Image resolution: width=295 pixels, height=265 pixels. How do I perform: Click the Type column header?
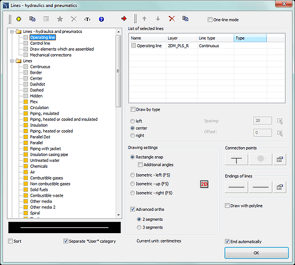click(250, 38)
